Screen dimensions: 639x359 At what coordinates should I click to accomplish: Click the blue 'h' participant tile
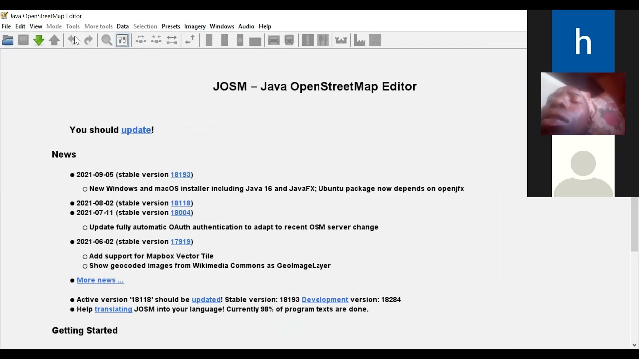tap(583, 41)
